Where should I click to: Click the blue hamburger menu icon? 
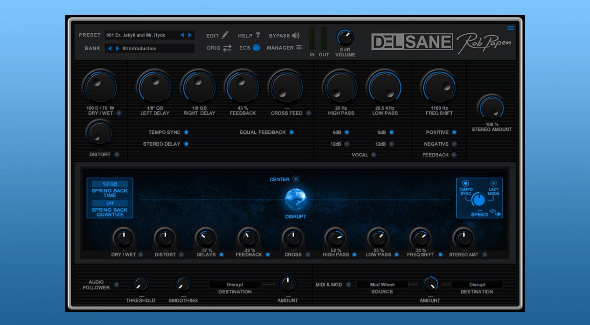pos(510,28)
